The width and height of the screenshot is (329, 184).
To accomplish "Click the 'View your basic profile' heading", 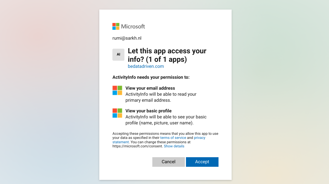I will (149, 111).
